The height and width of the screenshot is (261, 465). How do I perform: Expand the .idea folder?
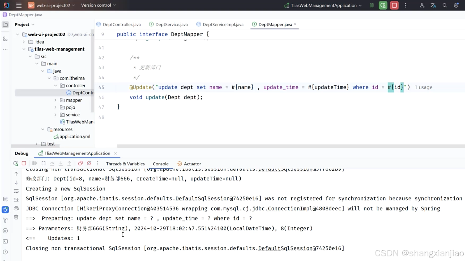click(x=24, y=42)
